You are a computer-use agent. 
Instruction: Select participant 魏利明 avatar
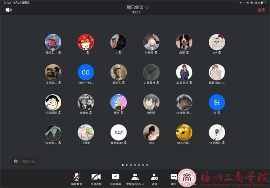tap(151, 102)
